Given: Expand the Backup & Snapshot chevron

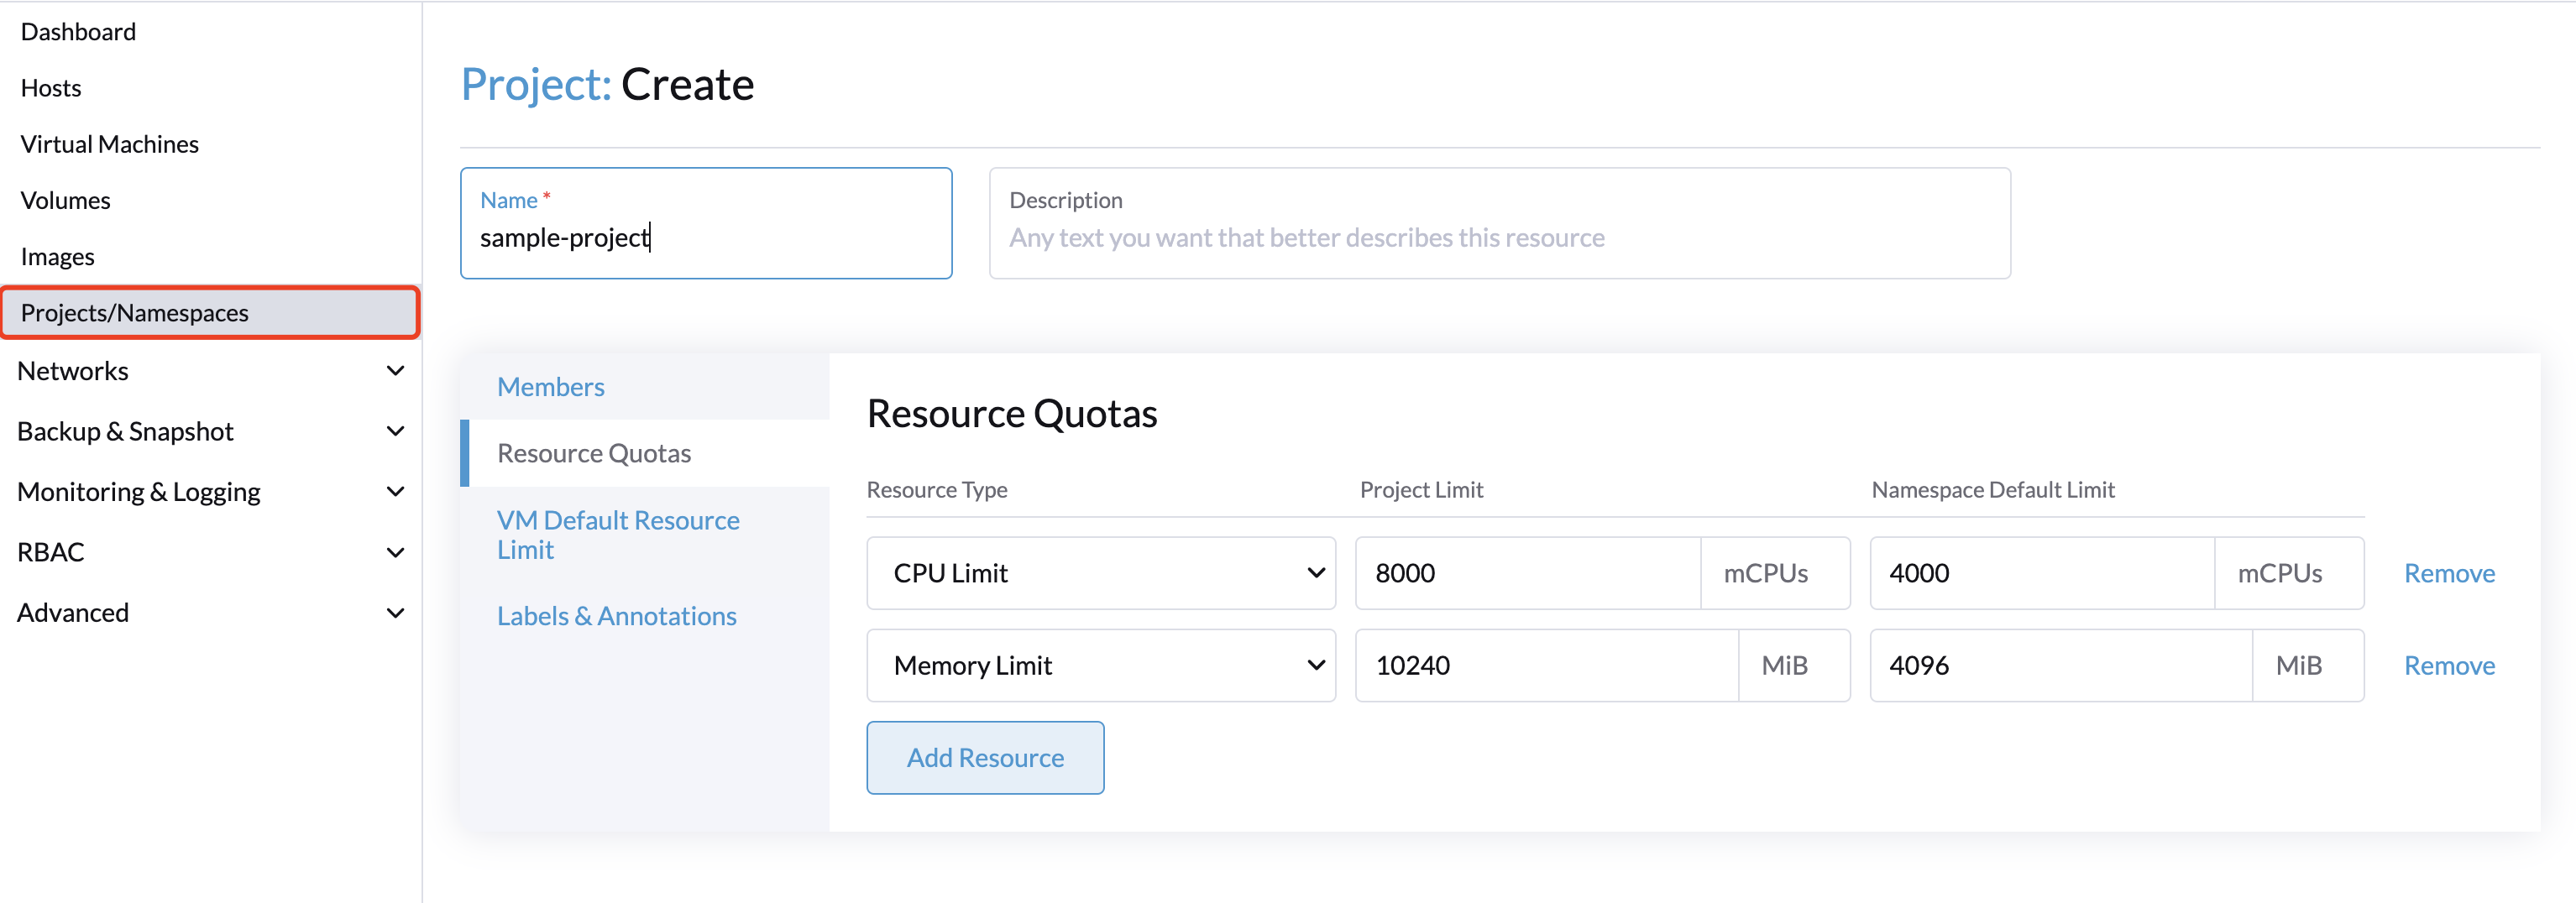Looking at the screenshot, I should (395, 431).
